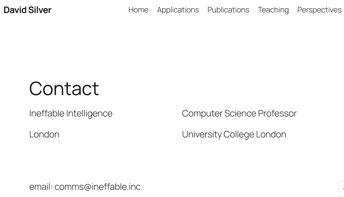
Task: Click the comms@ineffable.inc email address
Action: pyautogui.click(x=97, y=187)
